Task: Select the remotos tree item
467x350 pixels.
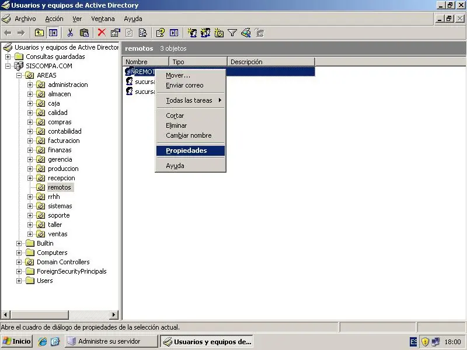Action: tap(60, 187)
